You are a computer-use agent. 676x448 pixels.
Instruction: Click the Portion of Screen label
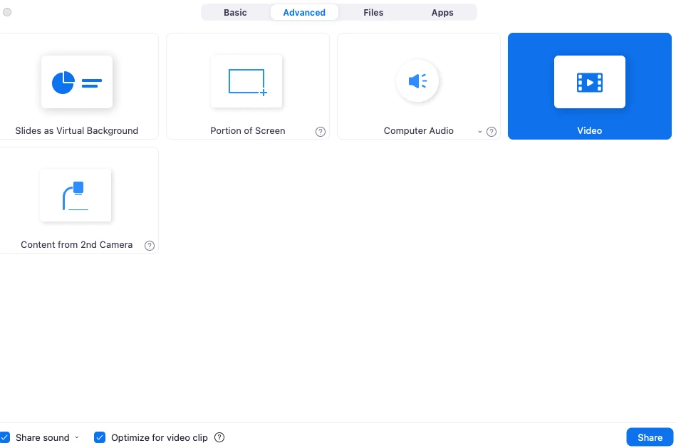coord(248,130)
